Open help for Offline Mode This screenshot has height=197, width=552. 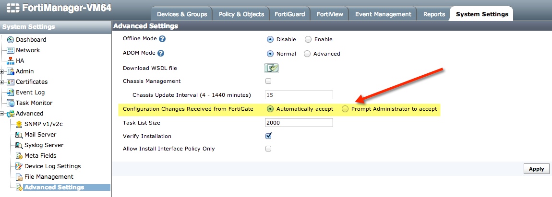click(162, 39)
